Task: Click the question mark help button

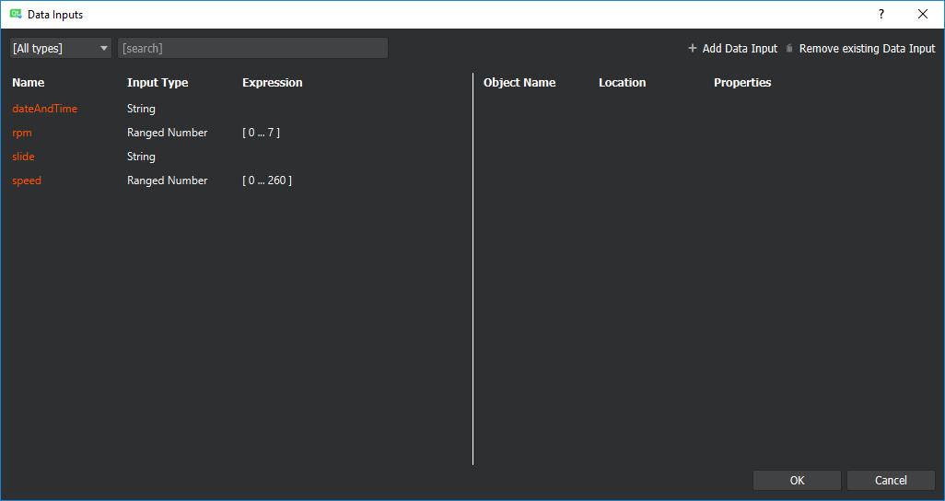Action: [x=881, y=15]
